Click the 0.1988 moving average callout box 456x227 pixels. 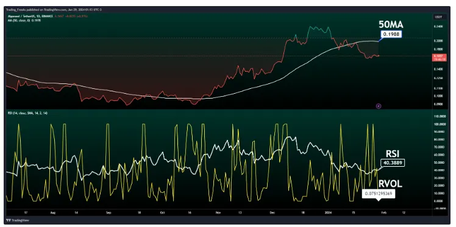click(392, 34)
